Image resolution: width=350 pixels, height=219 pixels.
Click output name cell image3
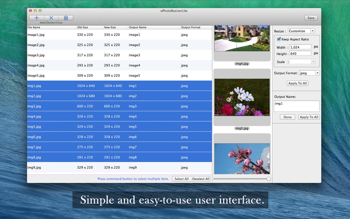[x=134, y=55]
